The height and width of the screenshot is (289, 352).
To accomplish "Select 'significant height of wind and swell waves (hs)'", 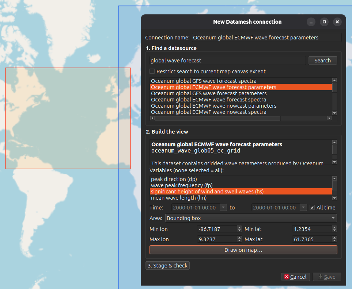I will coord(241,192).
